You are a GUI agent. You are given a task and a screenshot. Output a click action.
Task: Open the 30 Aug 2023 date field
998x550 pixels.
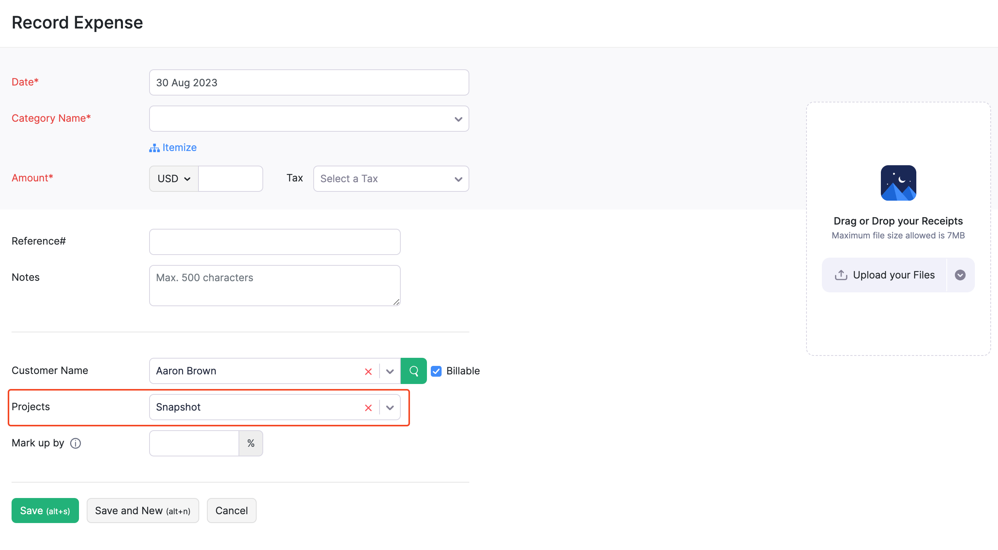point(309,82)
